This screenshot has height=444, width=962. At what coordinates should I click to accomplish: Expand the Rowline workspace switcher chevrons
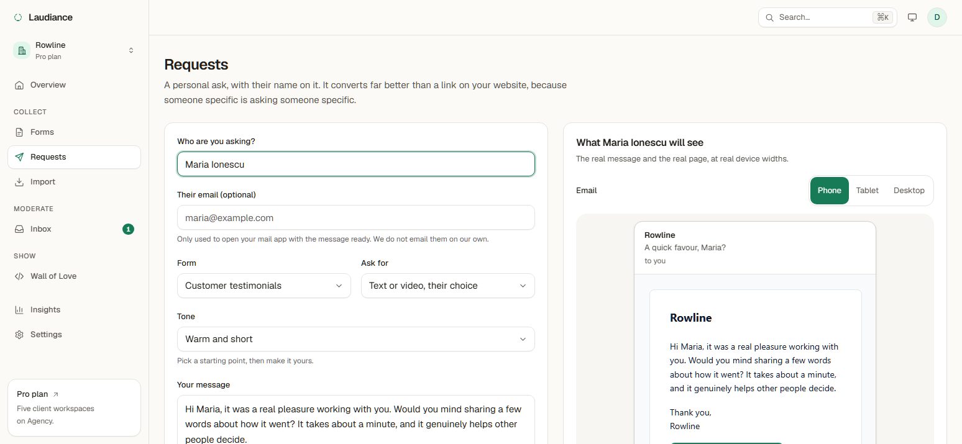(131, 50)
